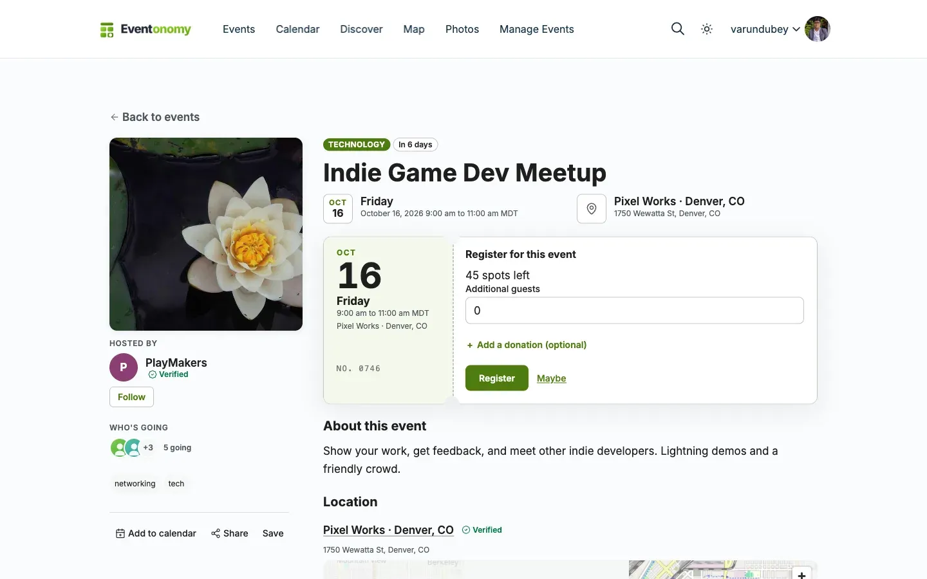Viewport: 927px width, 579px height.
Task: Save this event
Action: point(273,533)
